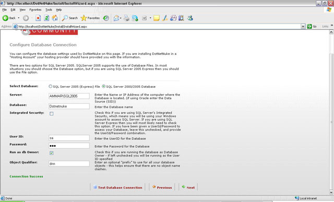
Task: Open the Help menu
Action: tap(59, 10)
